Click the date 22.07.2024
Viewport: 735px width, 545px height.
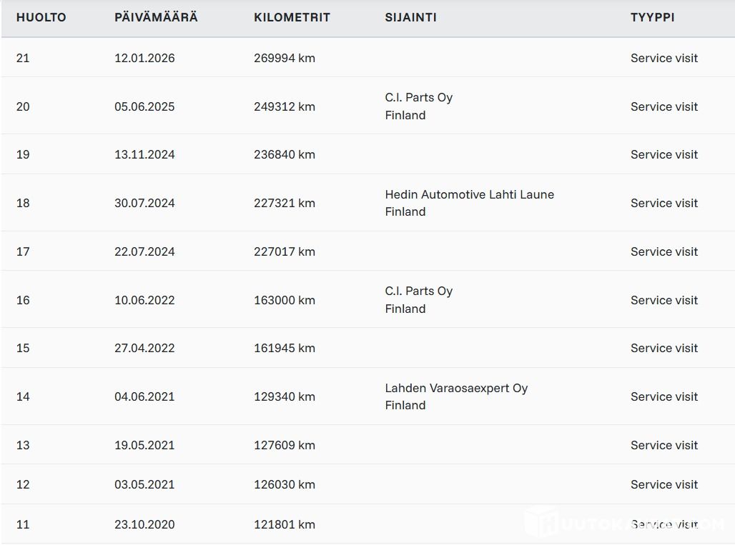144,251
